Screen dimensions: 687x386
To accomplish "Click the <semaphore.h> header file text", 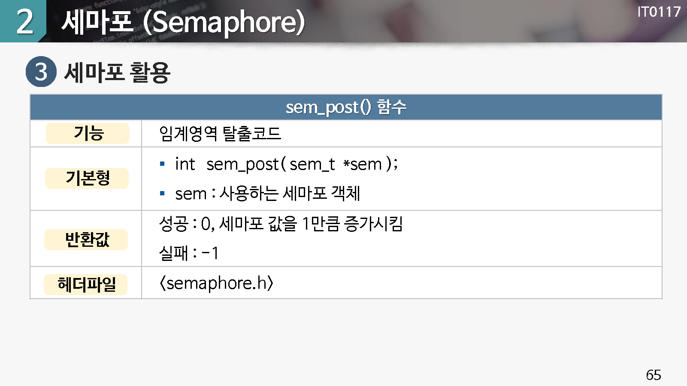I will coord(216,283).
